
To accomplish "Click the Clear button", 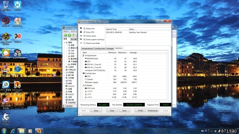I will click(x=112, y=111).
